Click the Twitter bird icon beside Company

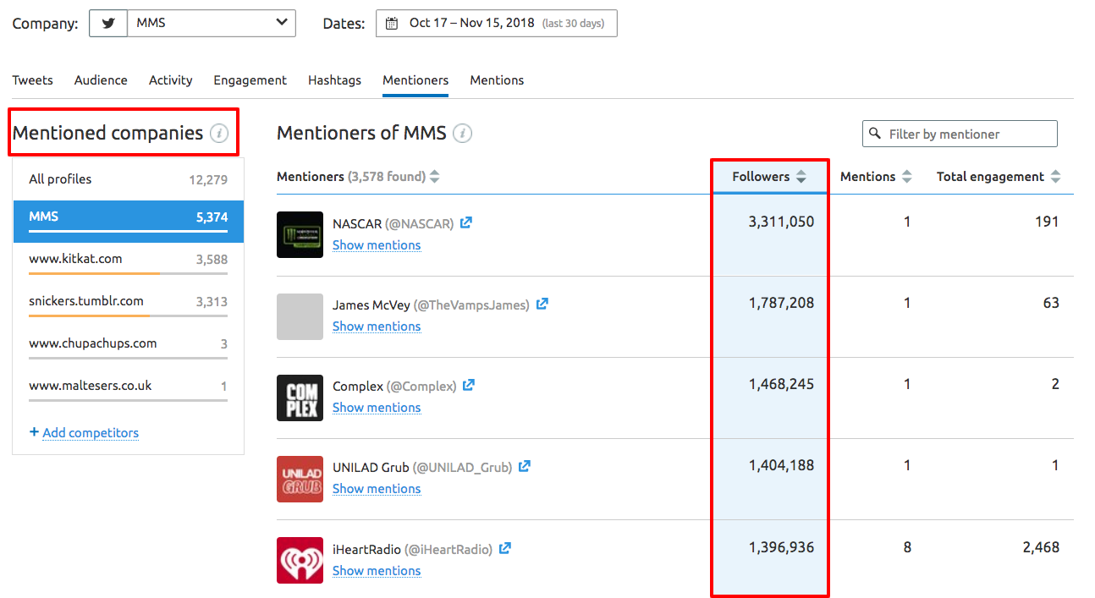[108, 24]
